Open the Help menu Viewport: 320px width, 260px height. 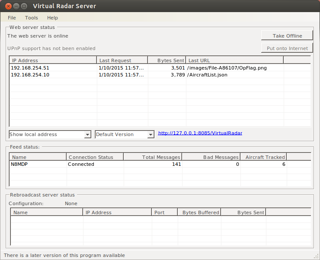52,18
